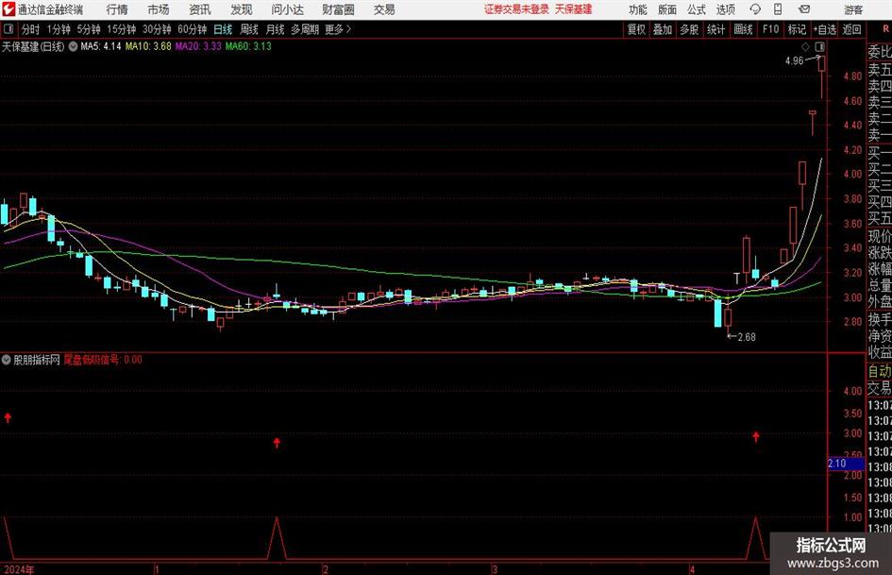Open the 问小达 menu

(x=287, y=9)
